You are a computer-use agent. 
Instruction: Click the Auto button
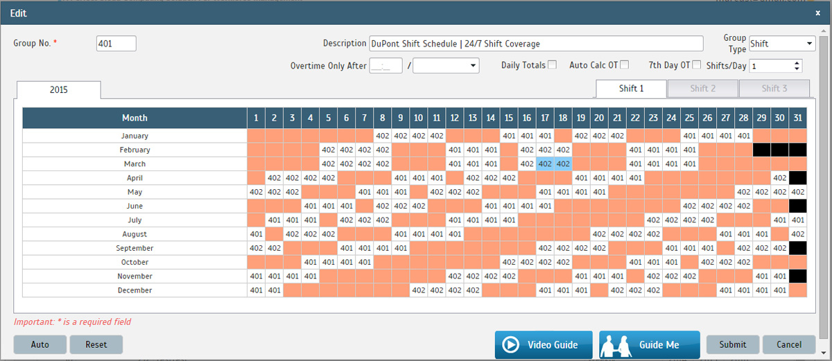[x=40, y=344]
